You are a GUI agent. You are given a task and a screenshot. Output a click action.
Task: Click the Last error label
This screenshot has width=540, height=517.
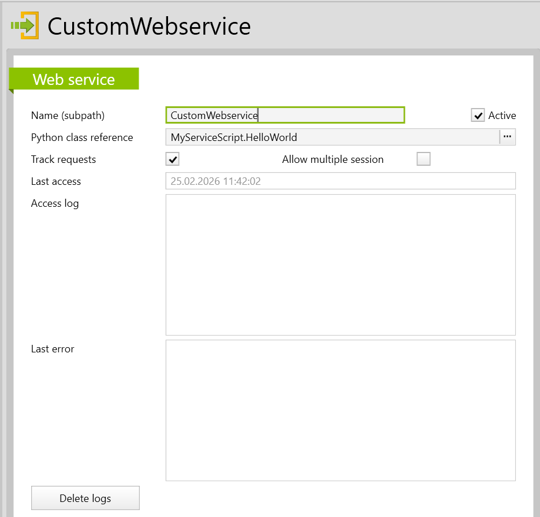[53, 349]
